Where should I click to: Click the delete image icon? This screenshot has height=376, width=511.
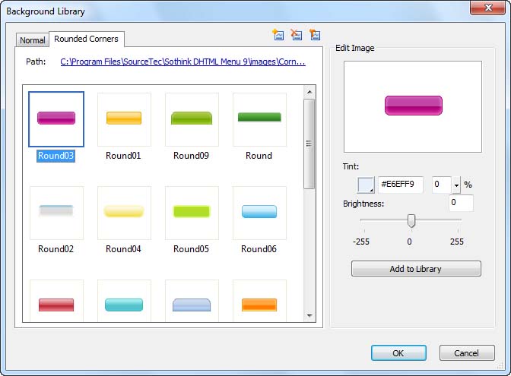click(297, 34)
